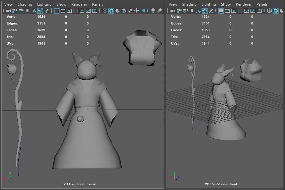Open View menu in right viewport
This screenshot has height=190, width=285.
point(173,4)
